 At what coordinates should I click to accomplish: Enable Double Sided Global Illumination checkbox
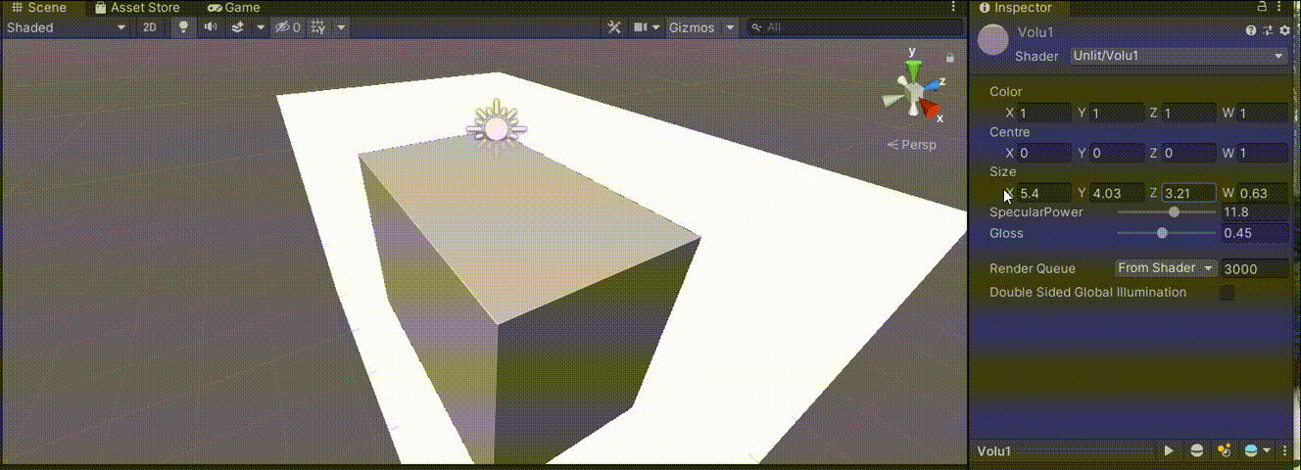tap(1227, 293)
